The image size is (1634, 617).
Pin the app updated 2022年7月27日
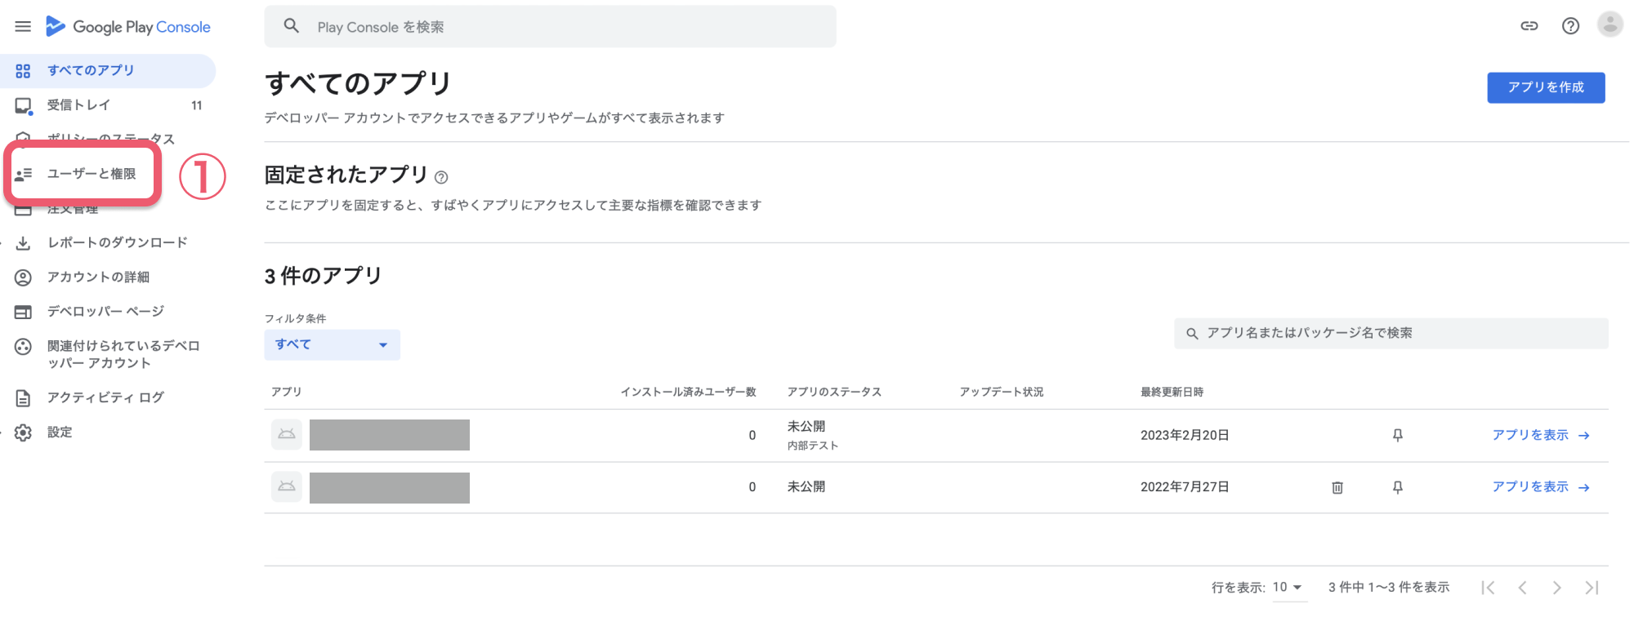point(1398,487)
